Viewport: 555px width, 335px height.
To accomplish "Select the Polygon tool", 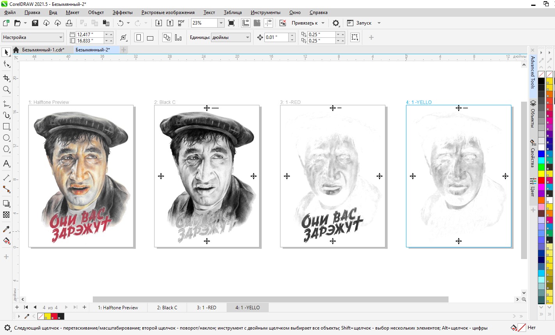I will 6,149.
